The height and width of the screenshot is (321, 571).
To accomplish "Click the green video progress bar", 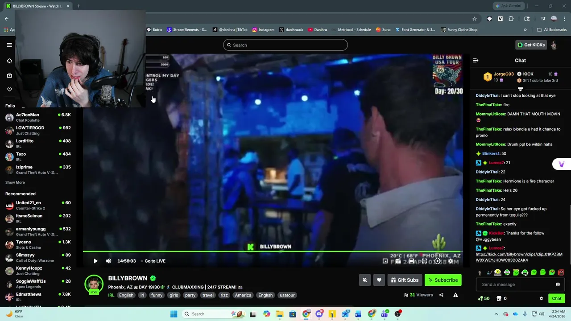I will (x=273, y=252).
